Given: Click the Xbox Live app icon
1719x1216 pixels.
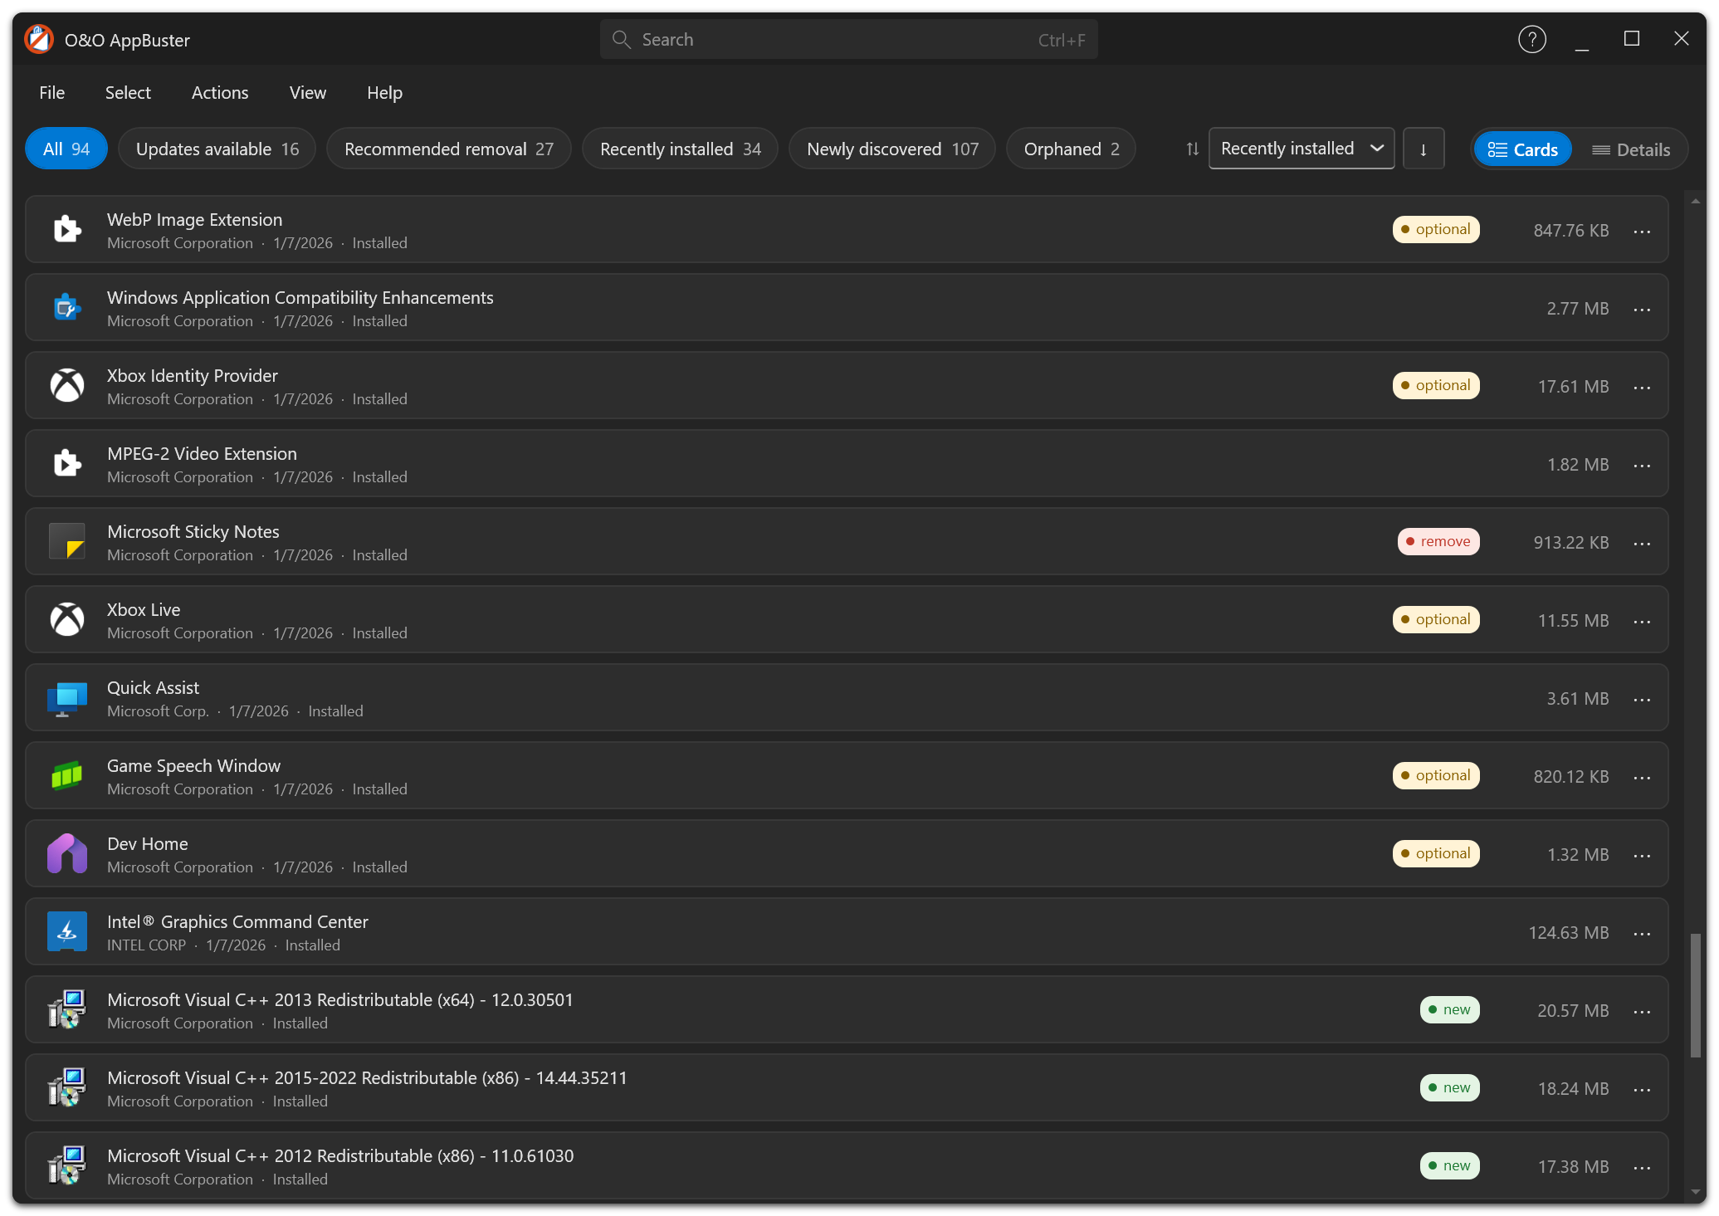Looking at the screenshot, I should point(67,619).
